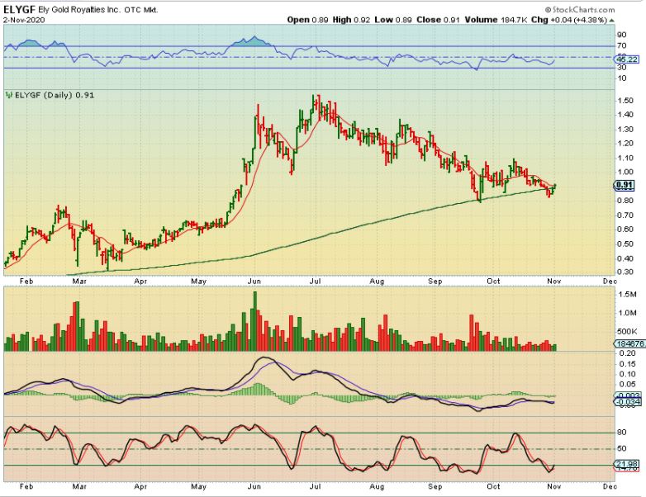
Task: Click the 184675 volume value tag
Action: (x=628, y=343)
